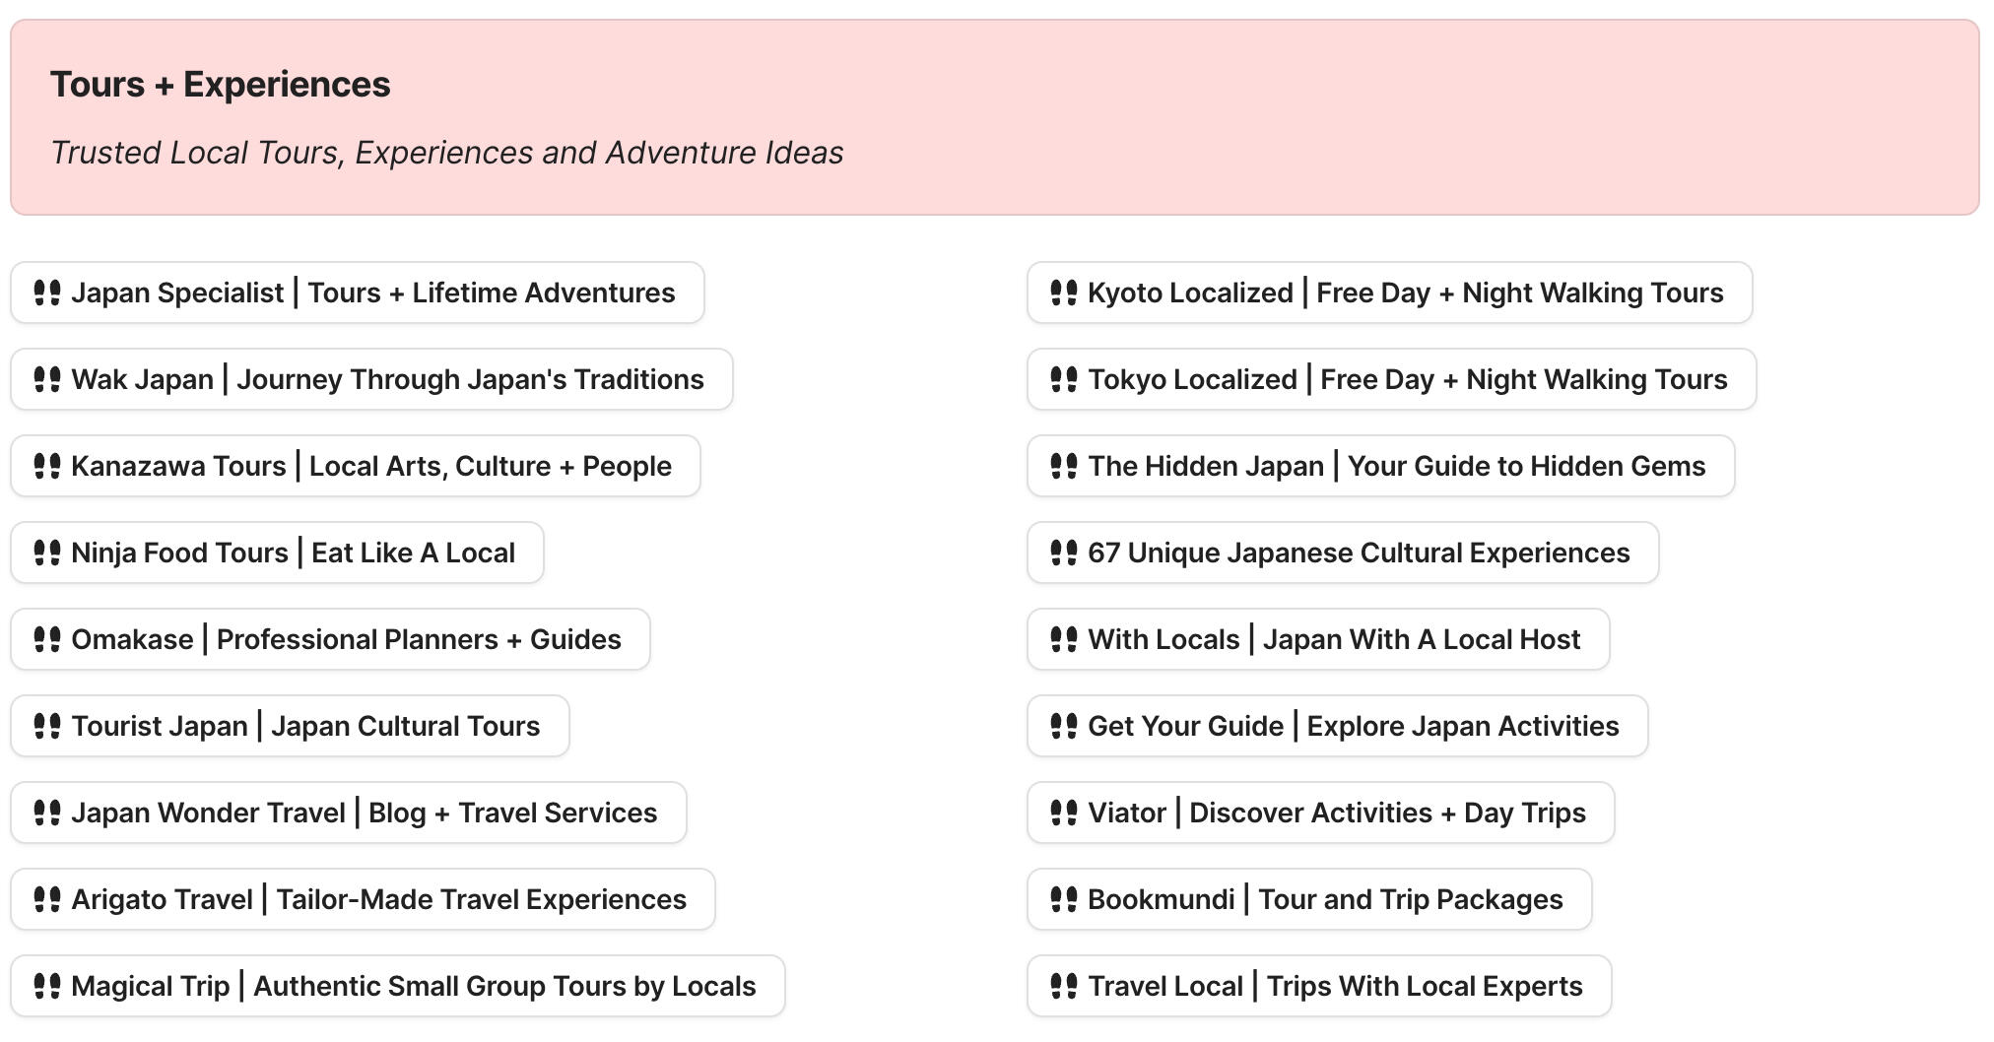Click the footprints icon beside Ninja Food Tours
The height and width of the screenshot is (1042, 1994).
click(45, 553)
